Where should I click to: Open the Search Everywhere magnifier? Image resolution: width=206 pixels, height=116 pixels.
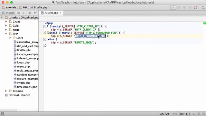click(203, 7)
